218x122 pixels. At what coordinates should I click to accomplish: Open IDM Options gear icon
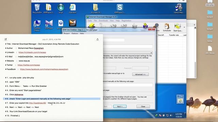click(x=157, y=26)
